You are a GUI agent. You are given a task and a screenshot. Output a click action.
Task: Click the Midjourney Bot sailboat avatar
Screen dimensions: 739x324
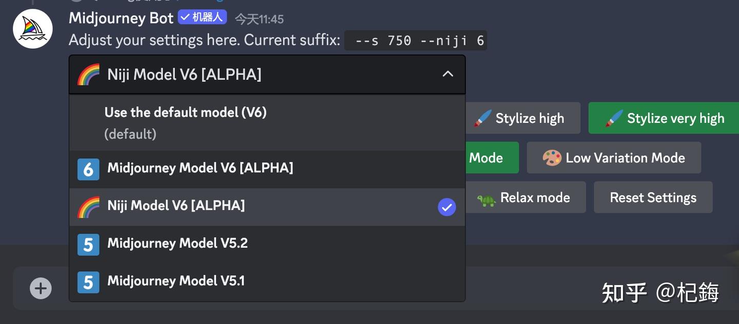(x=32, y=29)
